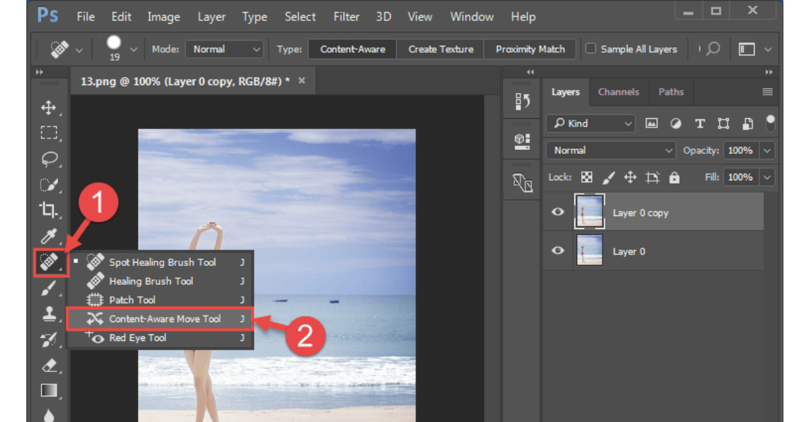Toggle lock position icon
The width and height of the screenshot is (810, 422).
630,177
